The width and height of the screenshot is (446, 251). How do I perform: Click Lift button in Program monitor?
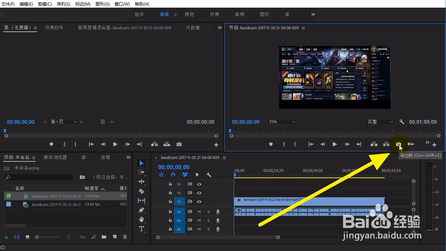point(374,144)
